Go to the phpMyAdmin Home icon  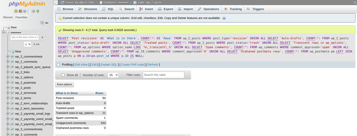(16, 11)
